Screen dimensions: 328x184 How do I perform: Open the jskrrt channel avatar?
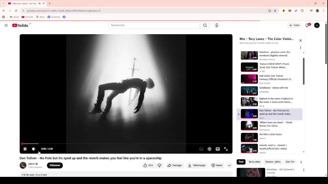pos(23,165)
